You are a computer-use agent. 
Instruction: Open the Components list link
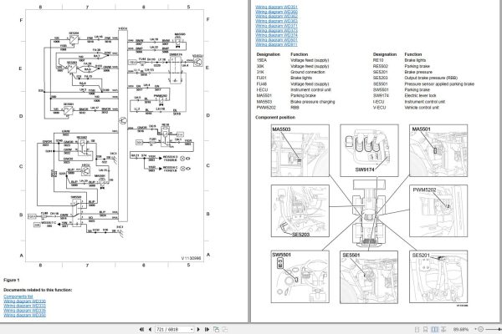(x=18, y=296)
